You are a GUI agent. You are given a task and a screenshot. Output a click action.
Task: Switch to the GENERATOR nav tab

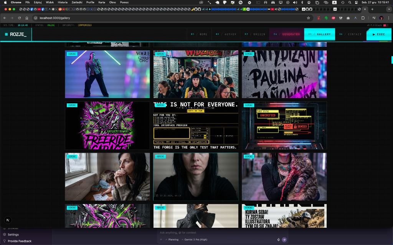[287, 34]
